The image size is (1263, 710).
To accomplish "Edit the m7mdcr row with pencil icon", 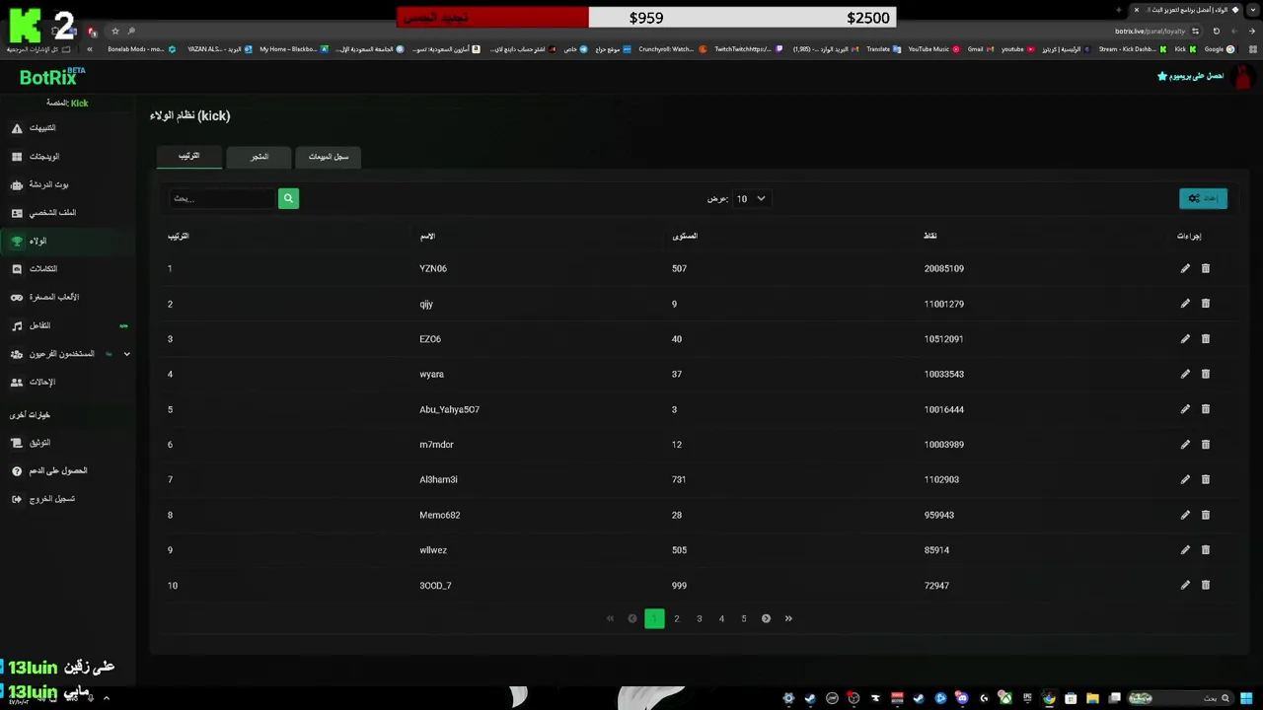I will coord(1185,445).
